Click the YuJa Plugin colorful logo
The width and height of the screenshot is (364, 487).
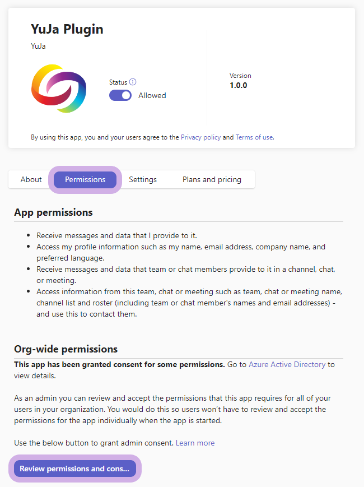58,89
